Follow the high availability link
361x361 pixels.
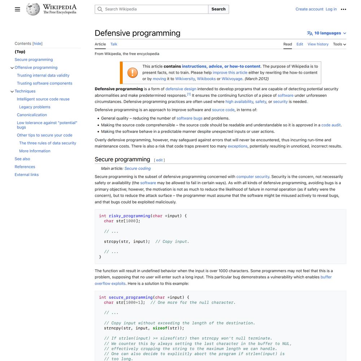coord(239,101)
